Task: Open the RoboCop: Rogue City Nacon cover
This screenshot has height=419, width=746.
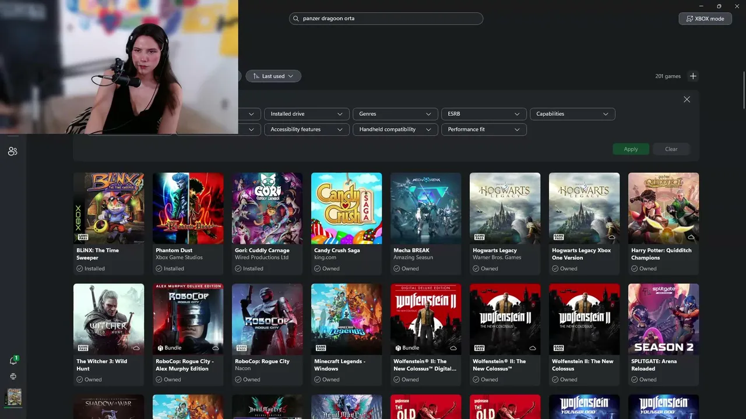Action: tap(267, 319)
